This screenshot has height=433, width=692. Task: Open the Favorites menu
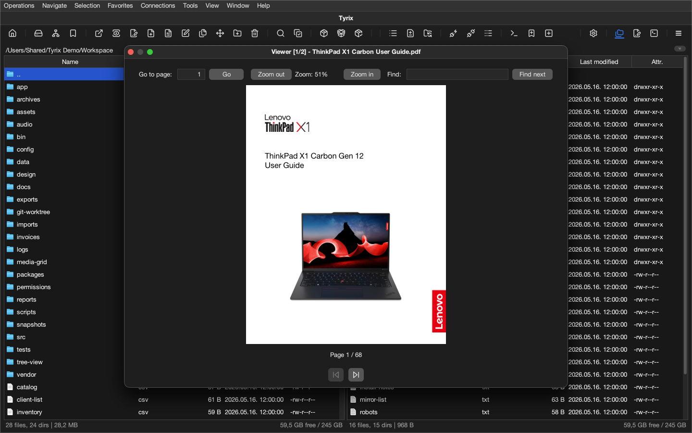(120, 6)
